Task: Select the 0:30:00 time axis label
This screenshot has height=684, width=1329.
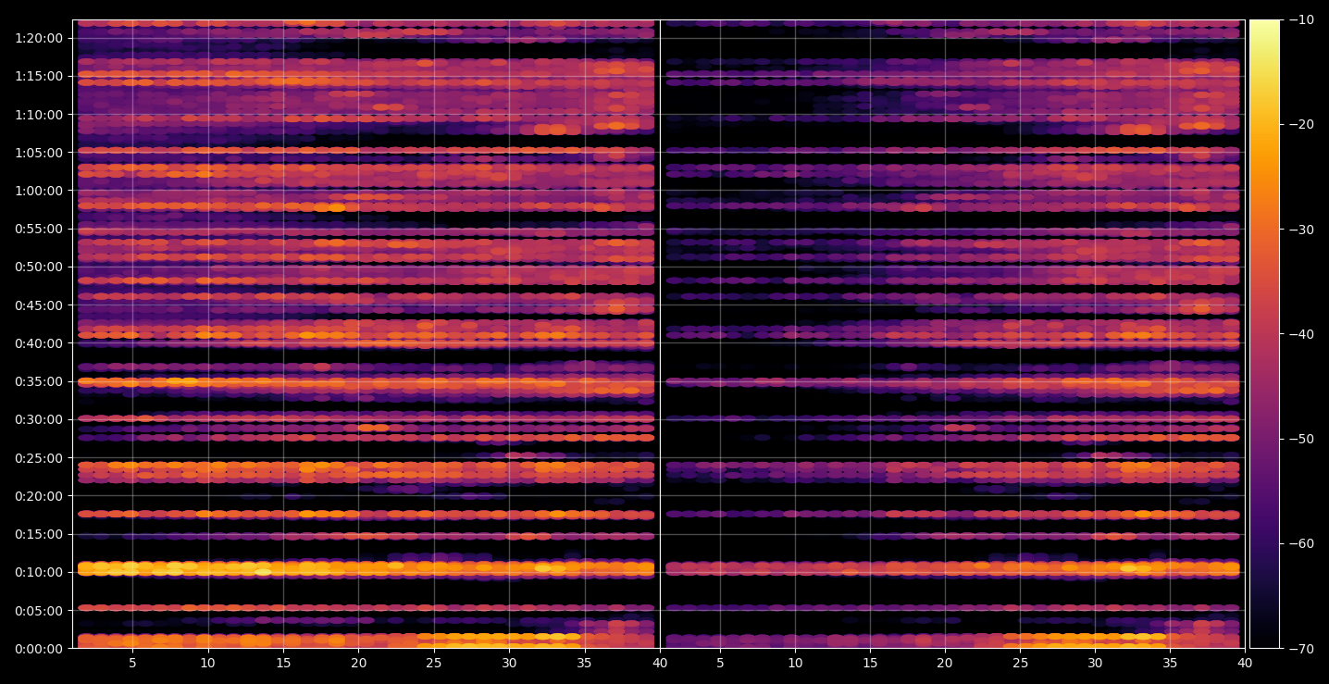Action: tap(39, 419)
